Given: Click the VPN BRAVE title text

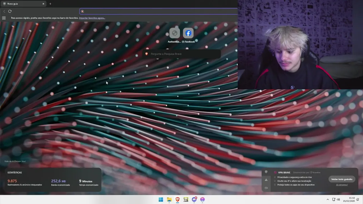Looking at the screenshot, I should coord(284,172).
